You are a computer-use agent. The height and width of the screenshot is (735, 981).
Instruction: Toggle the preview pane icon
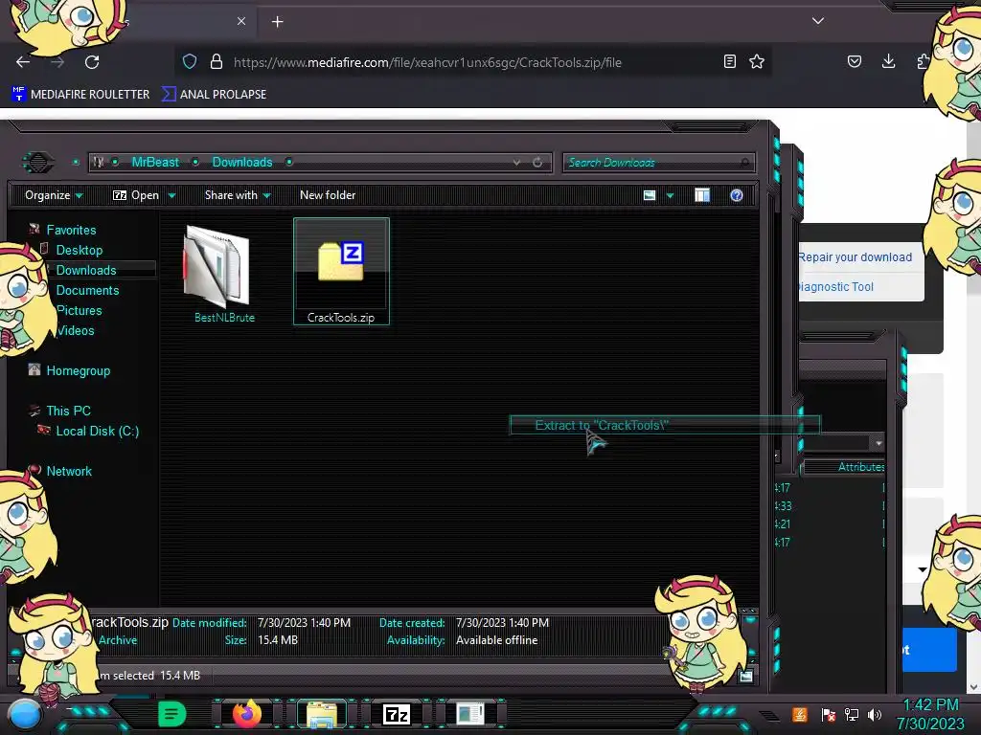pyautogui.click(x=702, y=195)
